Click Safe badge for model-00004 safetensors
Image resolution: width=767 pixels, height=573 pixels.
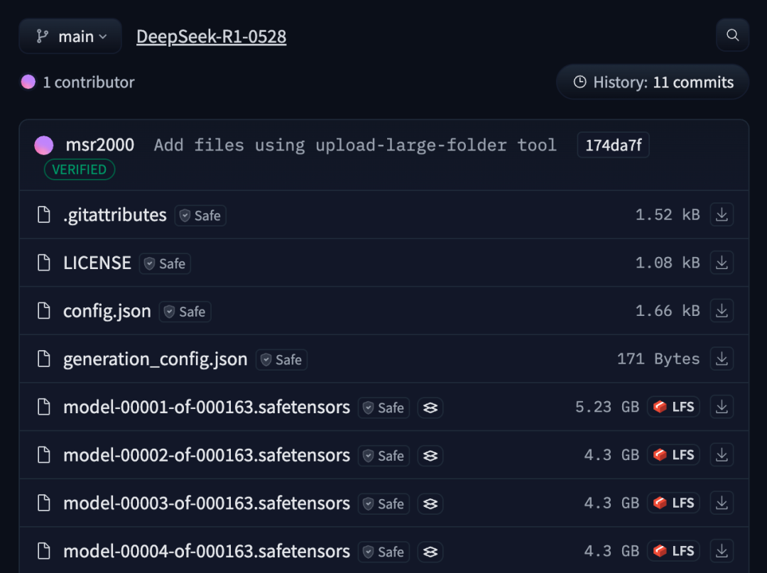coord(384,552)
